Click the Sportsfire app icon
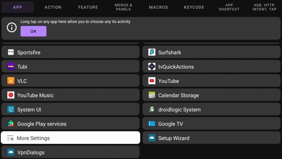The width and height of the screenshot is (282, 159). point(11,52)
